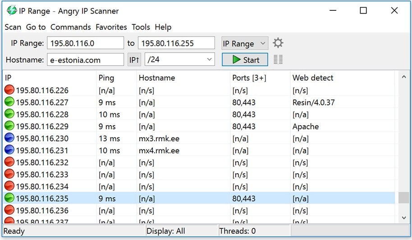Sort by the IP column header
Screen dimensions: 412x240
[49, 78]
